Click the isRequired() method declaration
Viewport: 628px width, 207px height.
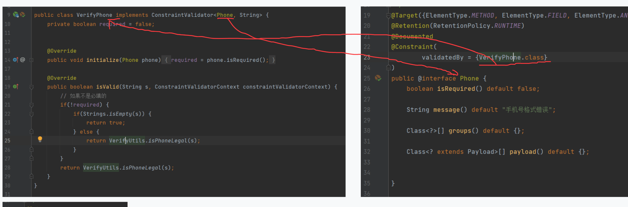(460, 89)
